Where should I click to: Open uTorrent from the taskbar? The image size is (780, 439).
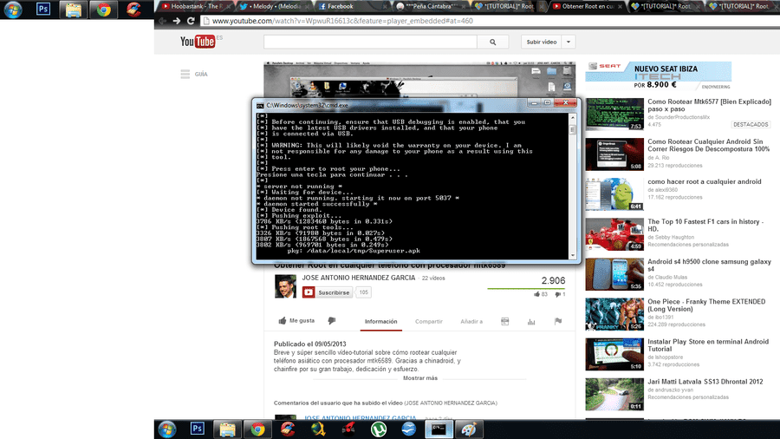pyautogui.click(x=379, y=429)
